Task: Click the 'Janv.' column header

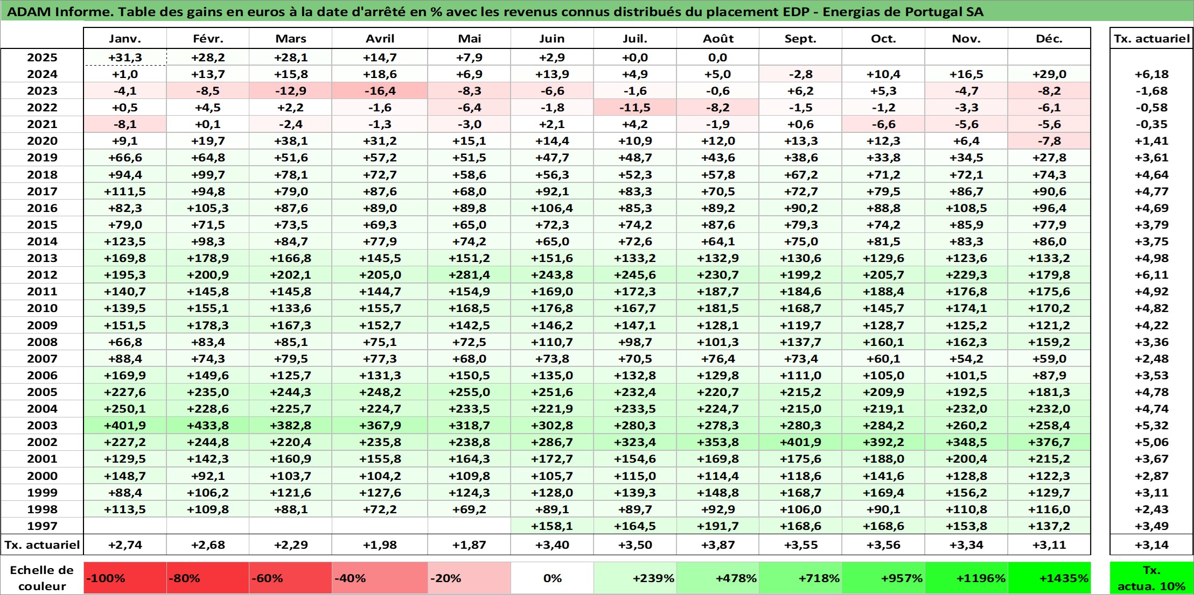Action: click(125, 39)
